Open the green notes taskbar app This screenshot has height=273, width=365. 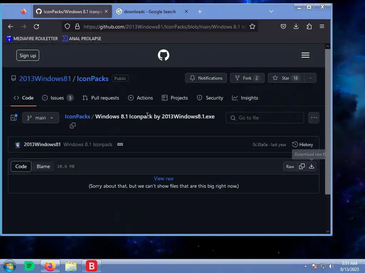click(x=29, y=266)
